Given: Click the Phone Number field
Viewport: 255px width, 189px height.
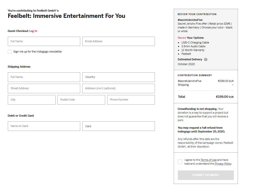Looking at the screenshot, I should pos(131,100).
